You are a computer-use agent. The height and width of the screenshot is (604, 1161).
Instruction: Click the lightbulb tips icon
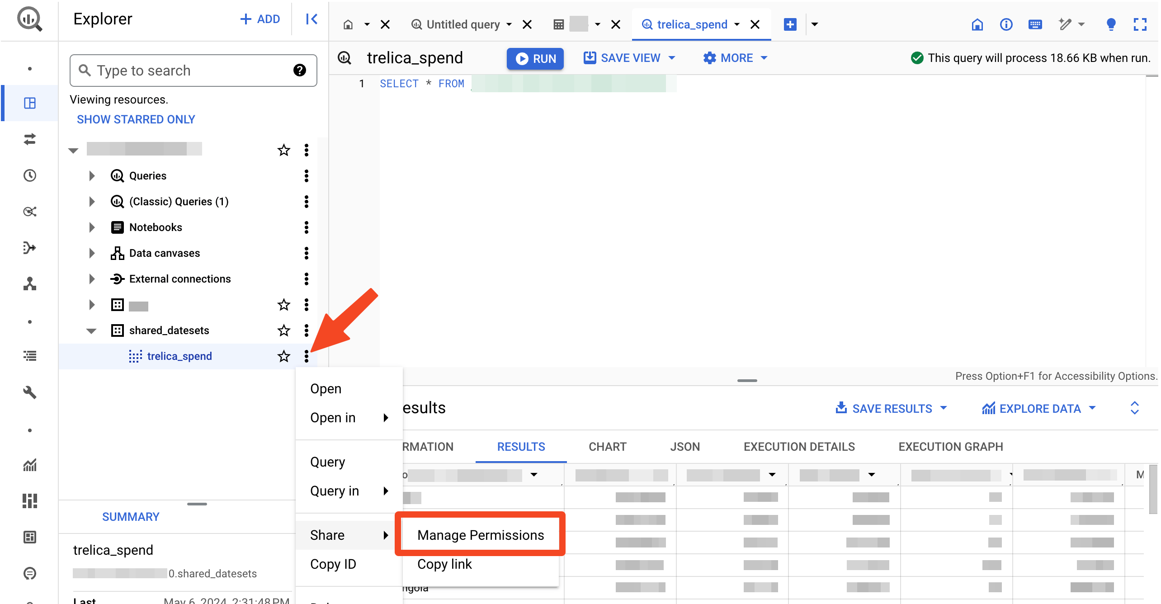click(x=1111, y=24)
